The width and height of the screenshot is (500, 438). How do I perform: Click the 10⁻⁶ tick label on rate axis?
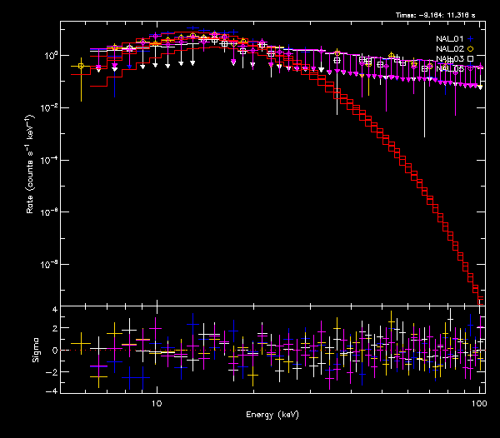tap(49, 212)
